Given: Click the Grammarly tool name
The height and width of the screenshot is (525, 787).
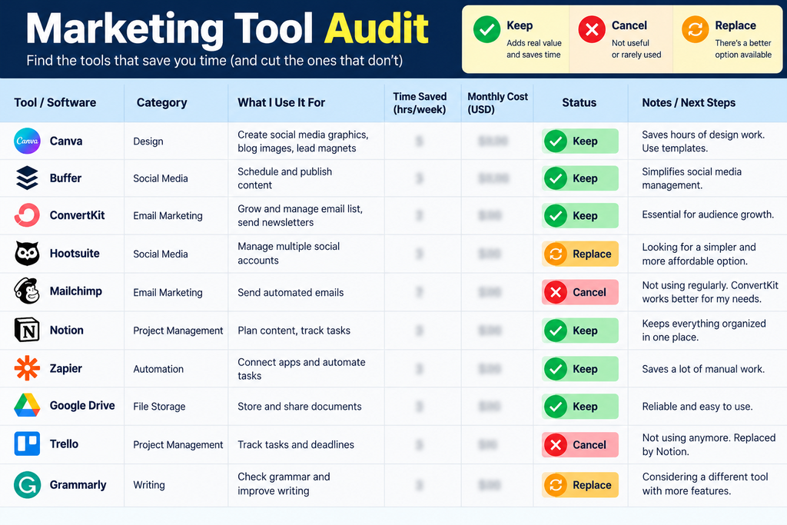Looking at the screenshot, I should [78, 485].
